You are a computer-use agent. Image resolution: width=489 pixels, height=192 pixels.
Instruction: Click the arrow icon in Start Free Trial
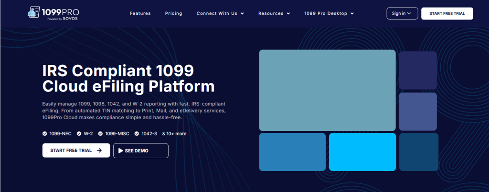(99, 150)
